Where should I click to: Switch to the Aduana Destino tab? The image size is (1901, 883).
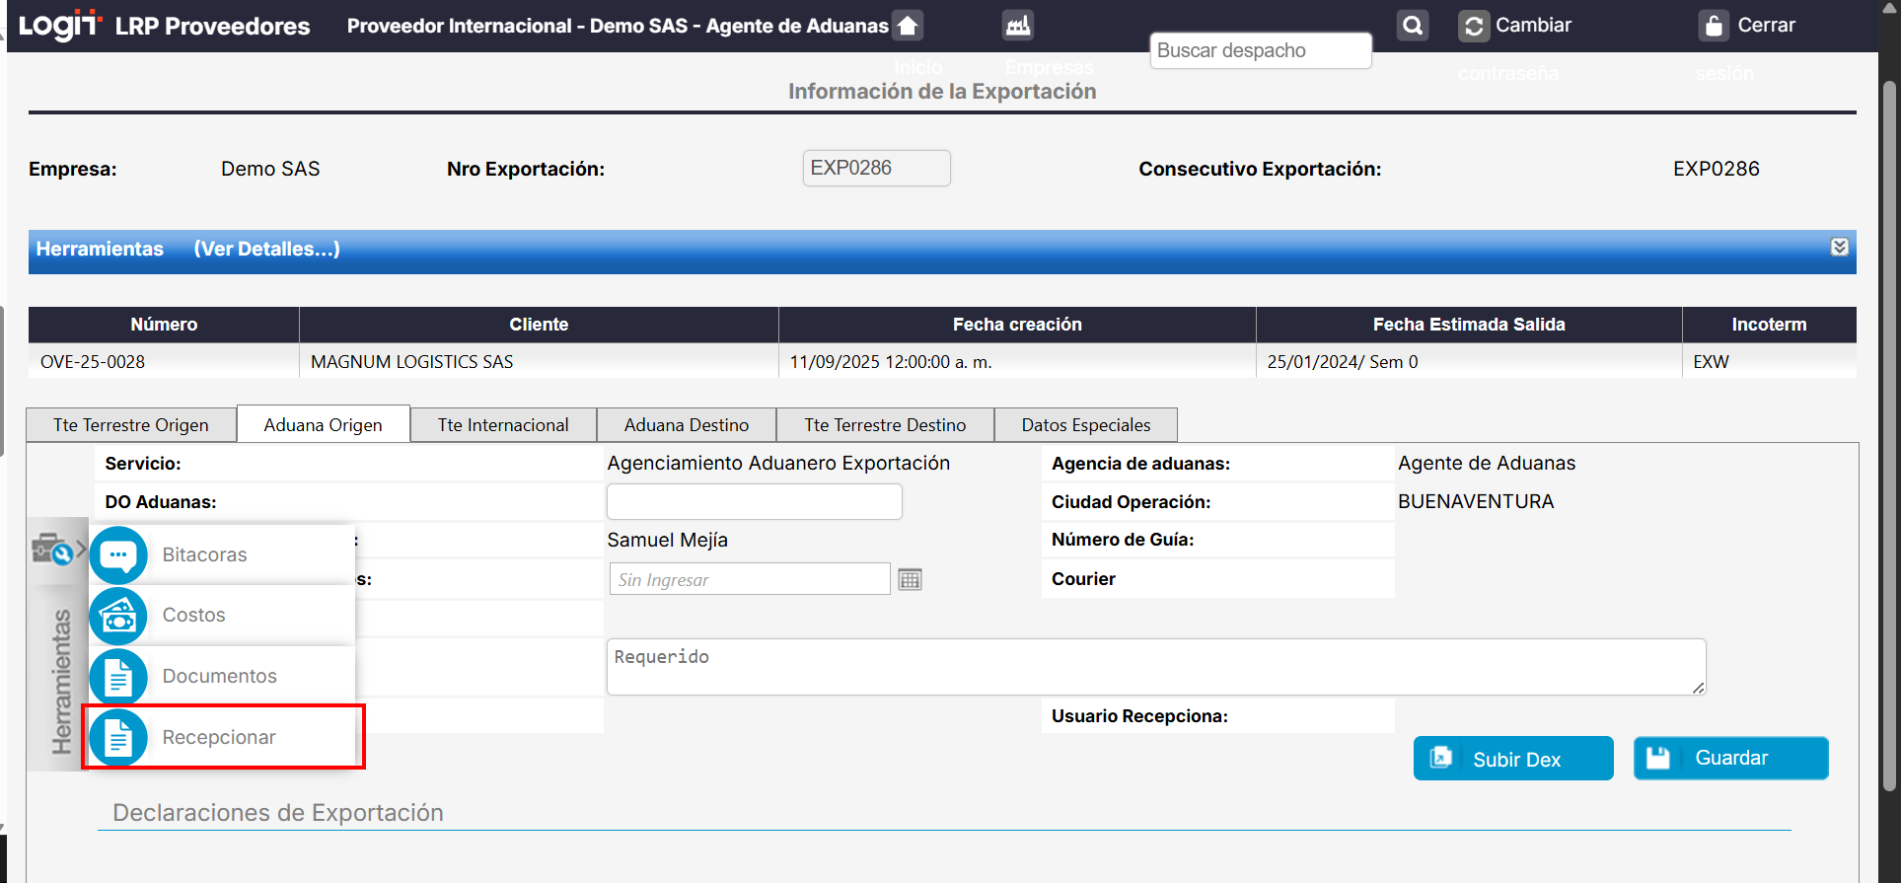[687, 425]
